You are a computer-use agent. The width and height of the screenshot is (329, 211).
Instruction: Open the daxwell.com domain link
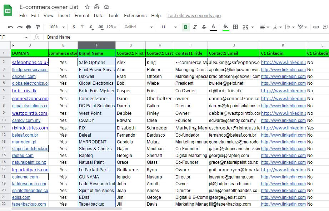coord(24,76)
